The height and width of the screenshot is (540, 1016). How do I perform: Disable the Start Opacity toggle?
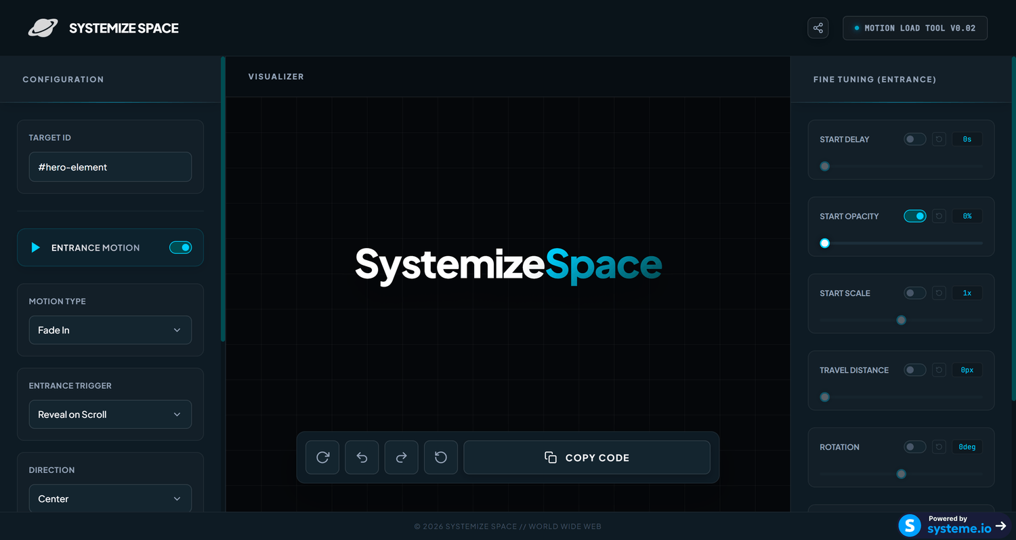pyautogui.click(x=915, y=216)
